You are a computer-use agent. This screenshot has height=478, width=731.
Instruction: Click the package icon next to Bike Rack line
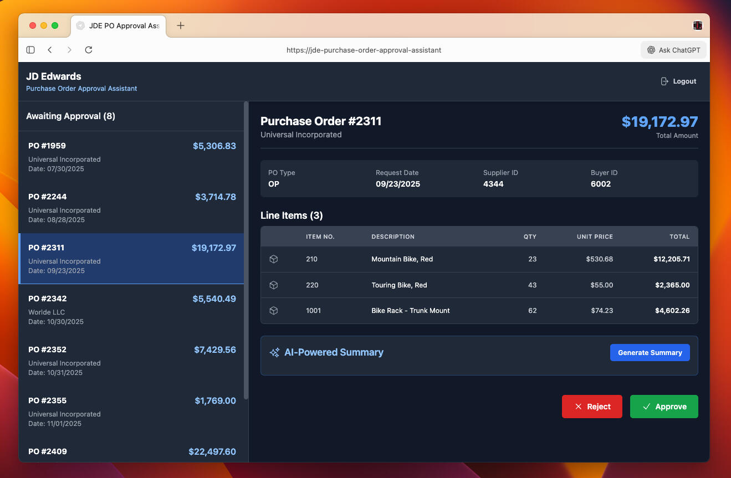pyautogui.click(x=274, y=310)
